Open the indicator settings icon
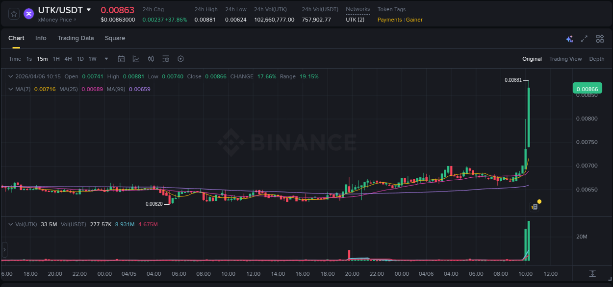This screenshot has width=613, height=287. click(x=166, y=59)
